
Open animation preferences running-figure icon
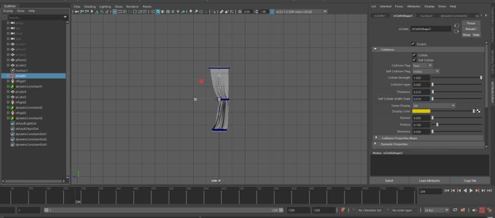click(489, 210)
